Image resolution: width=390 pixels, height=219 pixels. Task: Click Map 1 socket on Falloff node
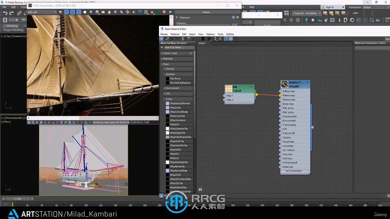click(x=225, y=96)
